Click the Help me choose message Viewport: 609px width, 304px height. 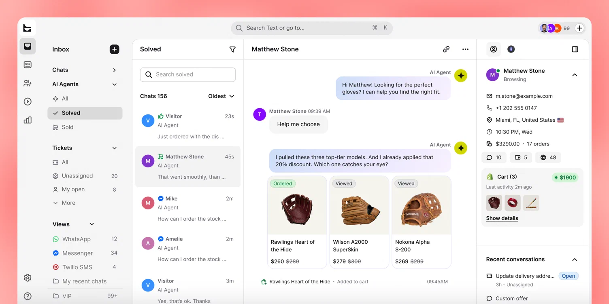click(298, 125)
